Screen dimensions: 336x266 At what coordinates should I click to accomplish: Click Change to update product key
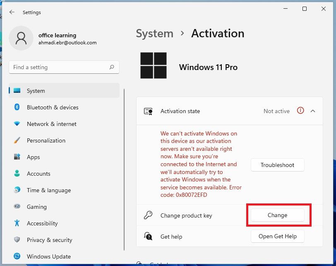point(277,215)
